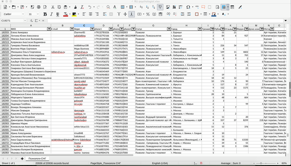Click the Sort Ascending icon

[147, 7]
